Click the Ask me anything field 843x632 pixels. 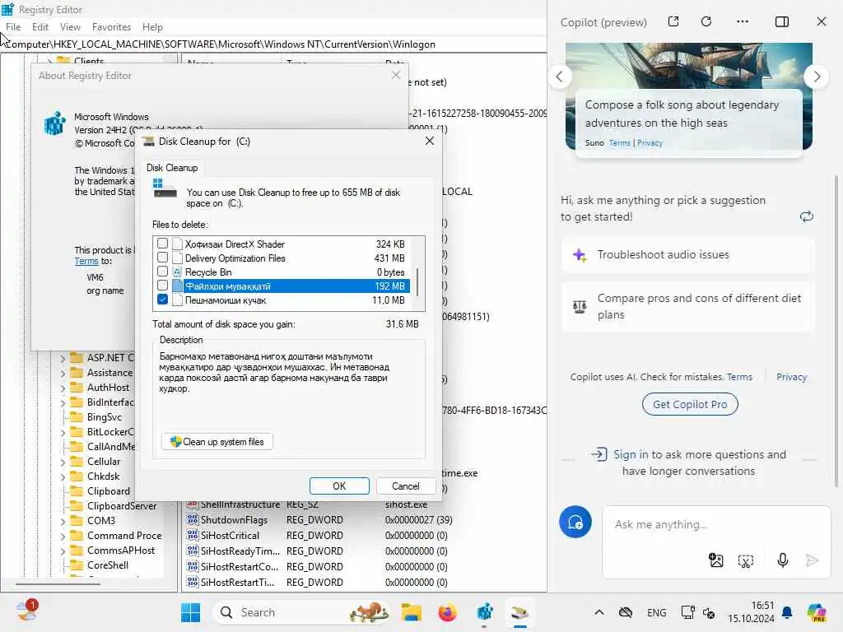[x=715, y=524]
